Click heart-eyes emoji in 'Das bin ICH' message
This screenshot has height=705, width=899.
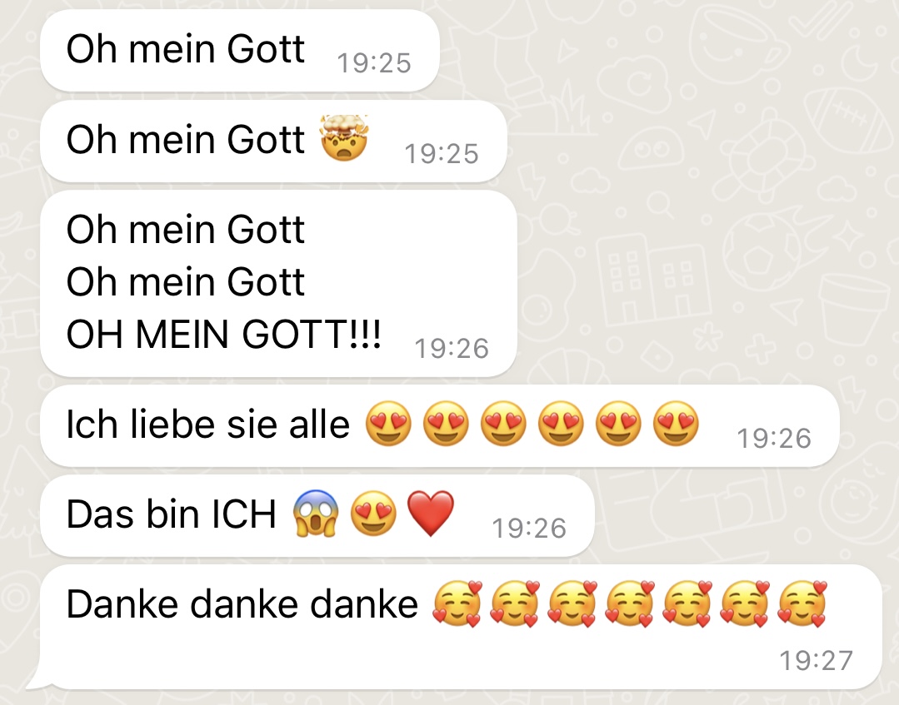(373, 514)
